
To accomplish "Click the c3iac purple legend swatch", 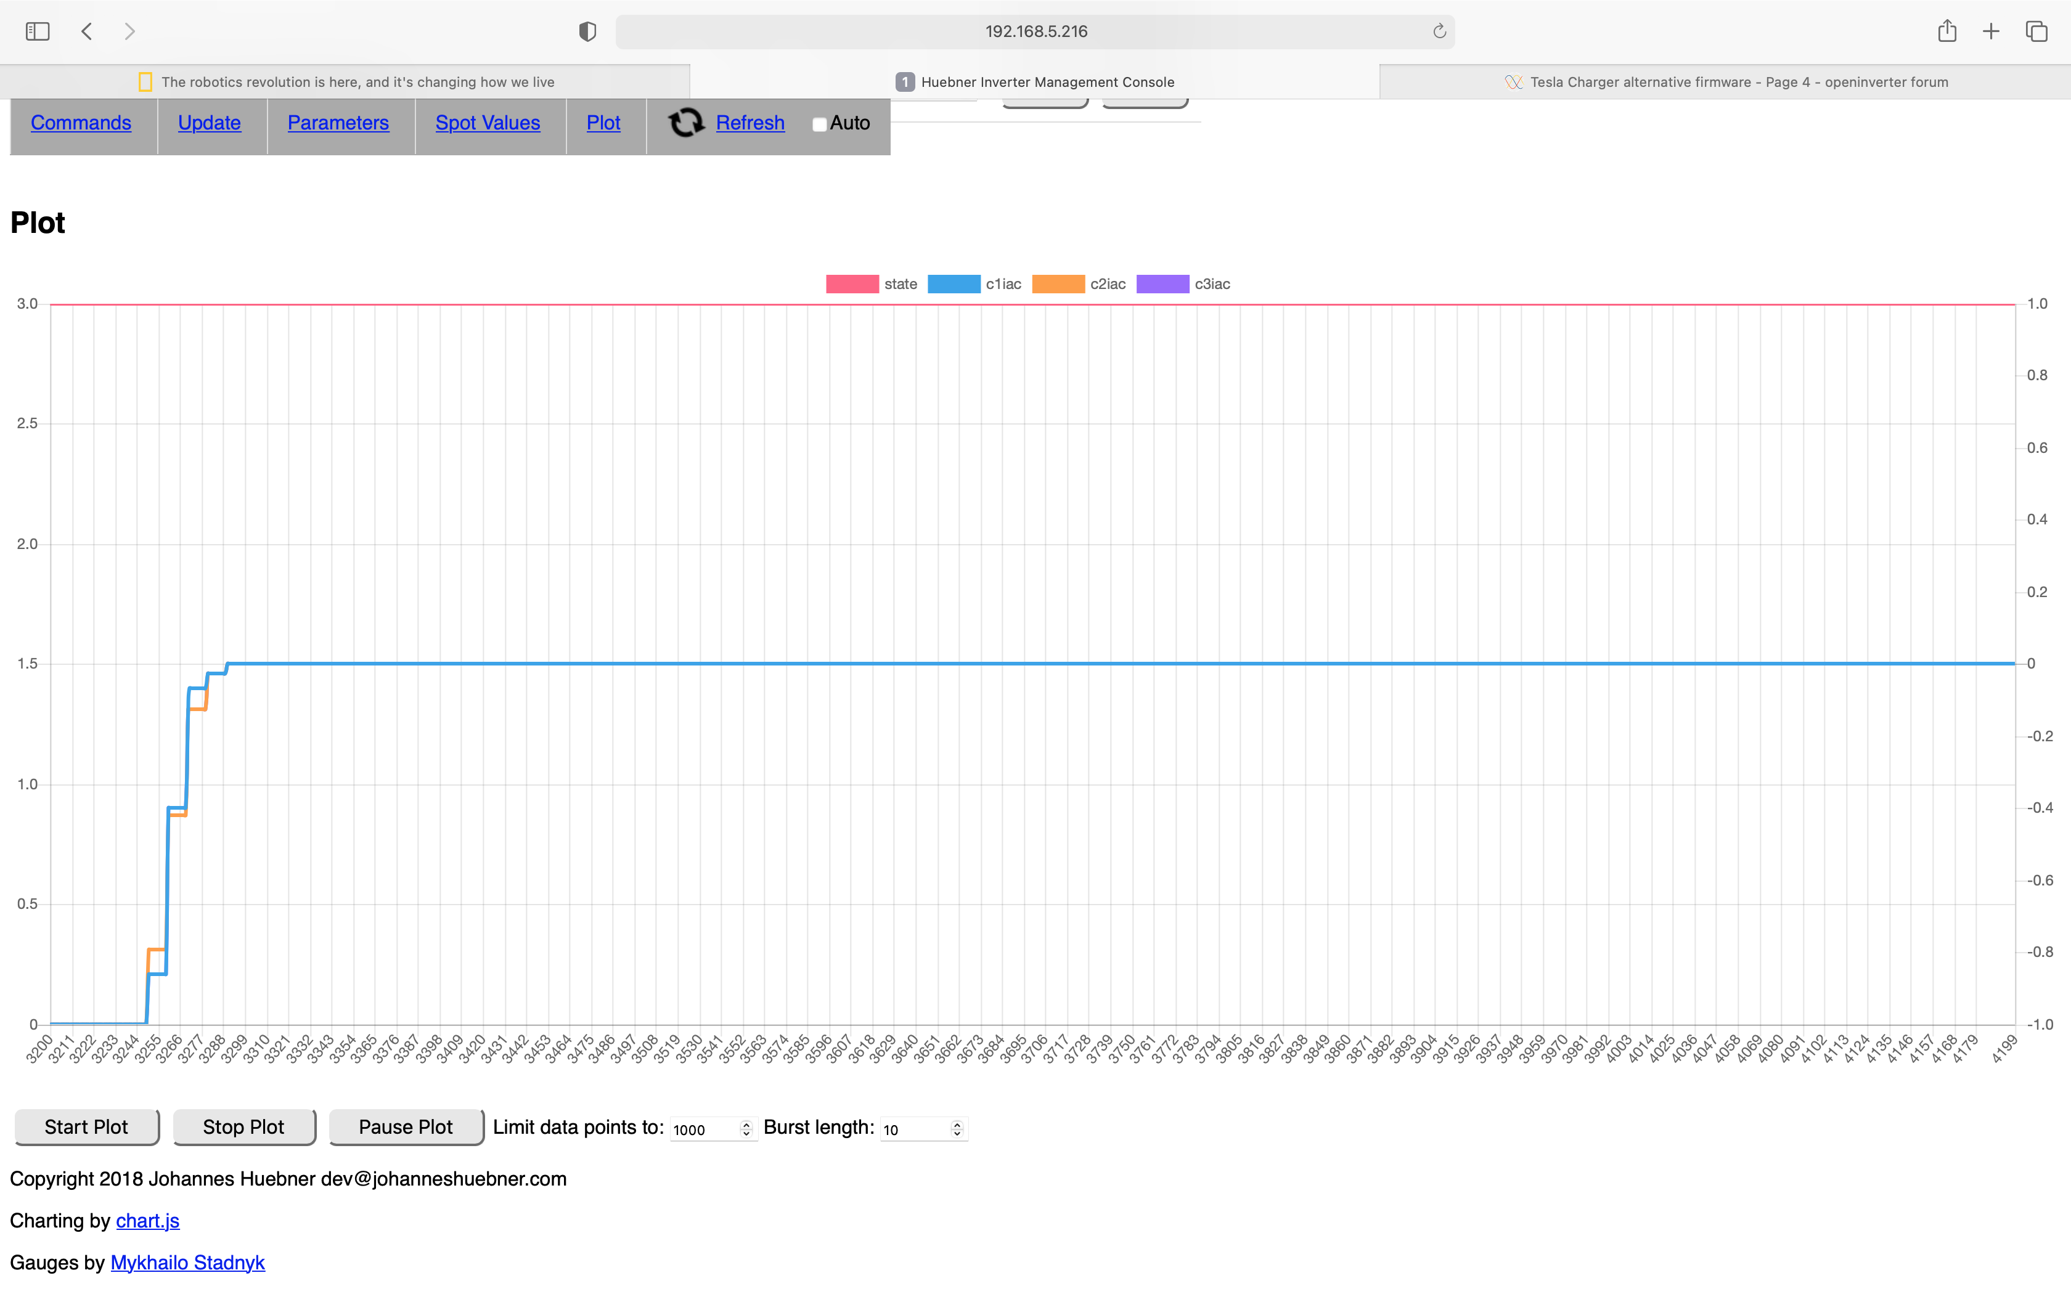I will 1162,284.
